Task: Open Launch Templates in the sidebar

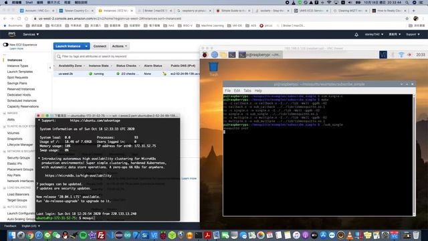Action: (x=20, y=72)
